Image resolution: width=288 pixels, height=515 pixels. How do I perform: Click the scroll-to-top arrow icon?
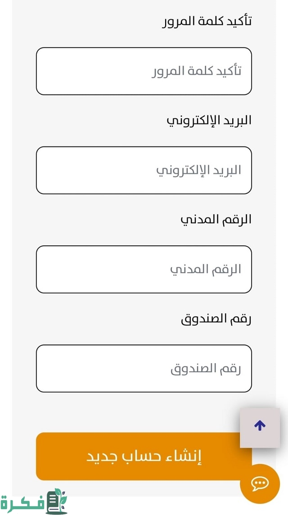coord(260,426)
